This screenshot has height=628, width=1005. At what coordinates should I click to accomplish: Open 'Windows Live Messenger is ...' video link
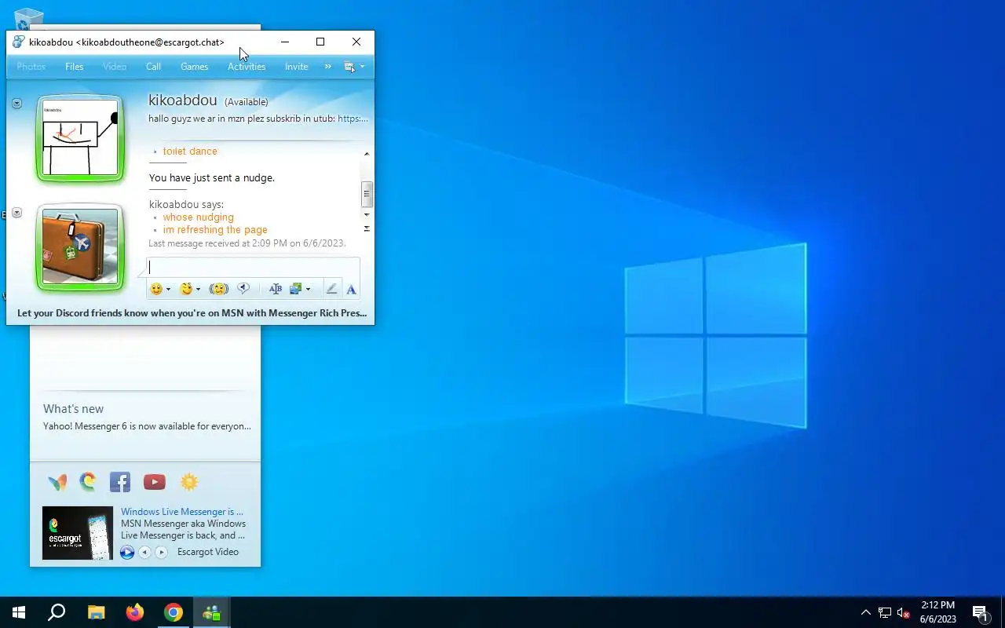(182, 512)
